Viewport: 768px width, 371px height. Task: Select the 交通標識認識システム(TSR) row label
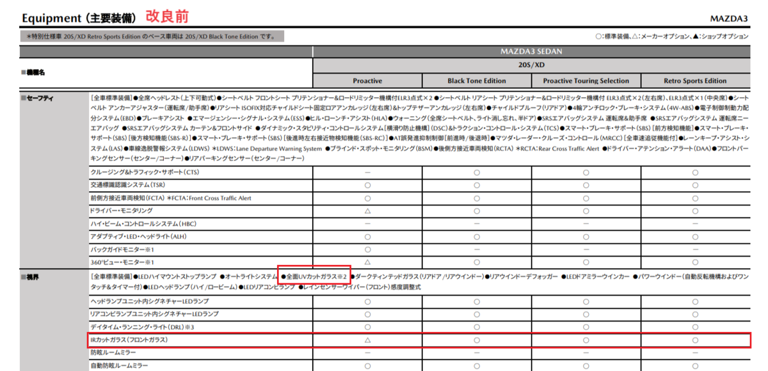[128, 185]
